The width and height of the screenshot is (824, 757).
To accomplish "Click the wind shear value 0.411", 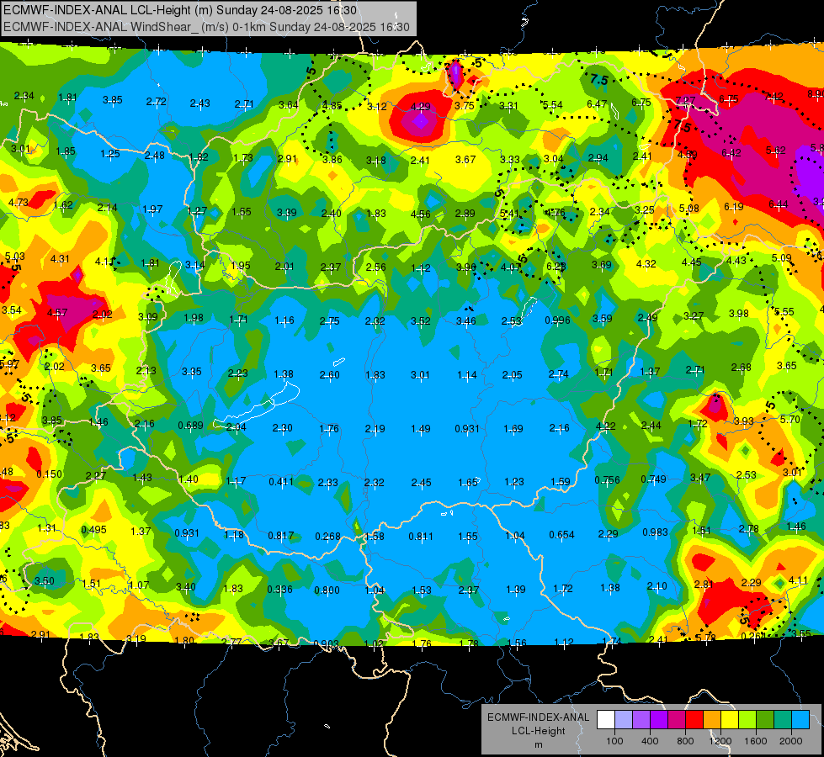I will pyautogui.click(x=281, y=481).
